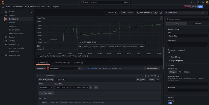Click Kick start your query
Viewport: 209px width, 105px height.
tap(46, 80)
